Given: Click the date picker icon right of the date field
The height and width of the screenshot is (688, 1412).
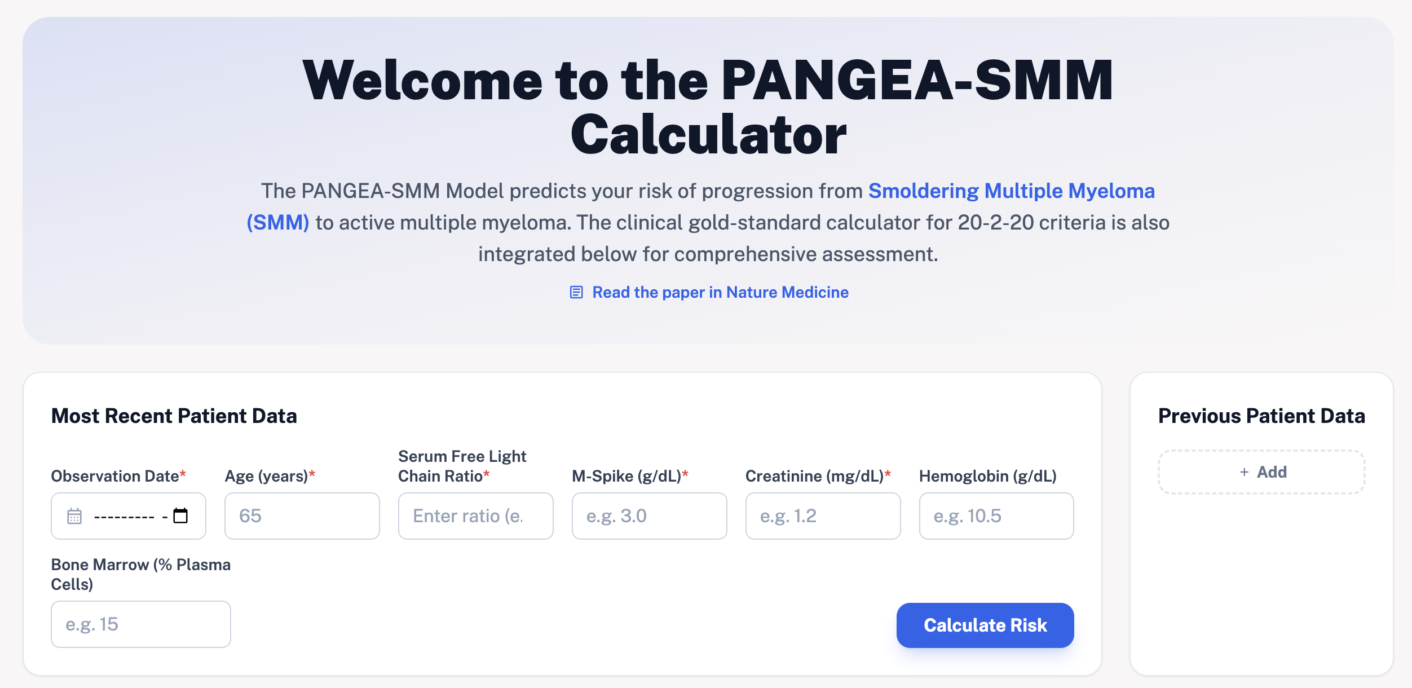Looking at the screenshot, I should [x=179, y=515].
